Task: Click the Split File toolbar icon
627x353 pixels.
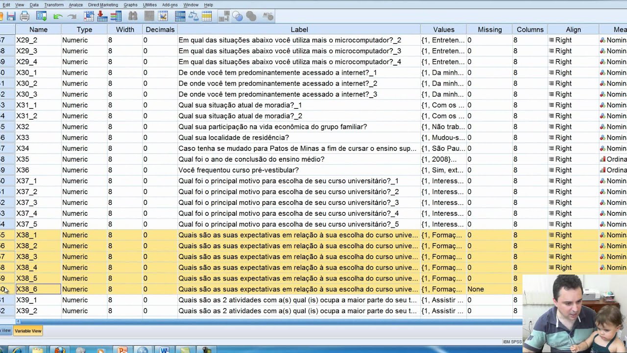Action: click(x=180, y=16)
